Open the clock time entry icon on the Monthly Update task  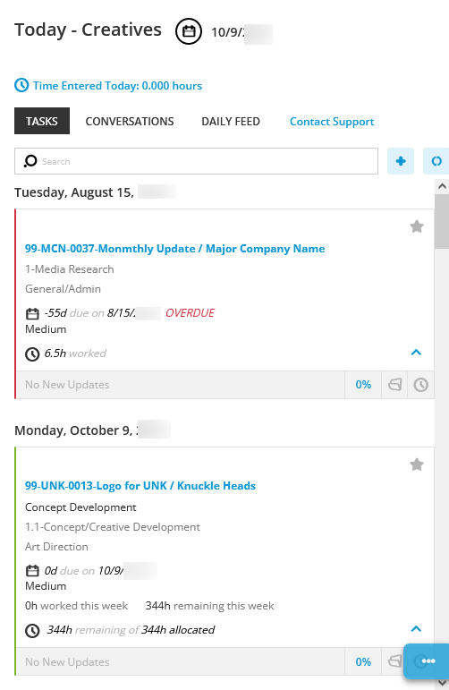click(x=421, y=385)
